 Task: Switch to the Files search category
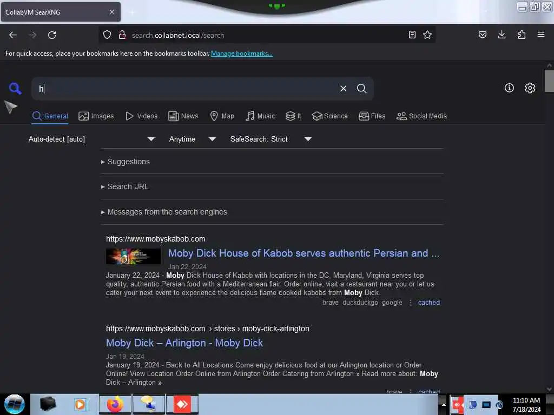372,116
